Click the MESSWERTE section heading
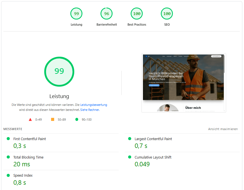This screenshot has height=190, width=244. (x=13, y=129)
